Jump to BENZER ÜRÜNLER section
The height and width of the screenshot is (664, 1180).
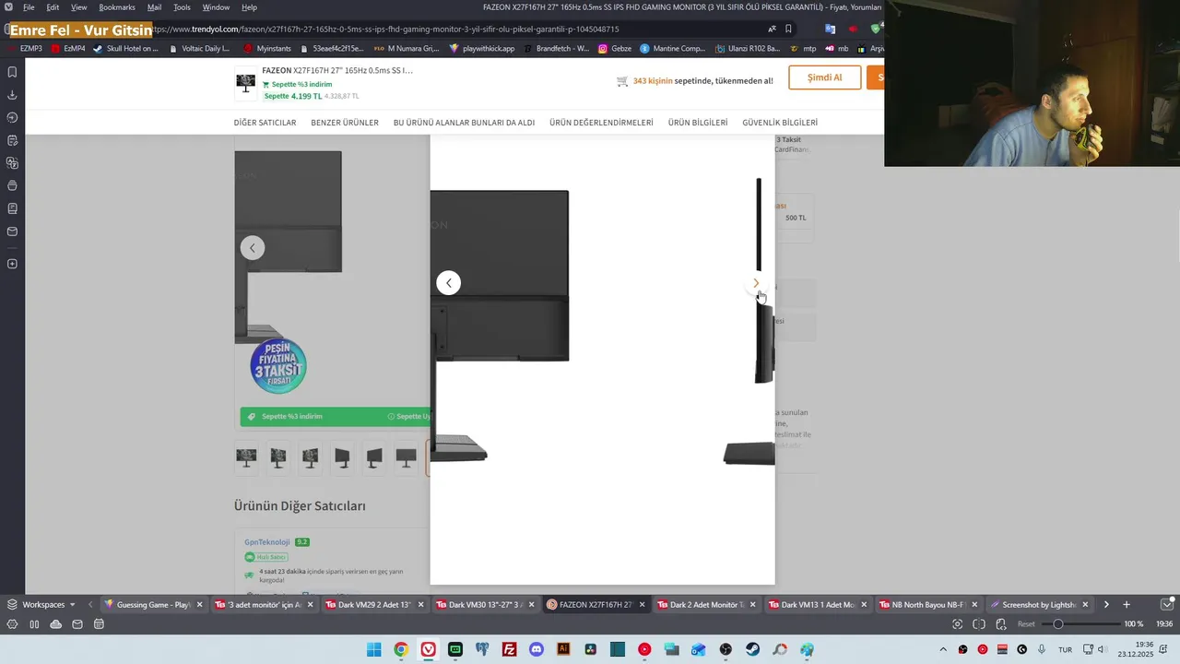coord(345,123)
